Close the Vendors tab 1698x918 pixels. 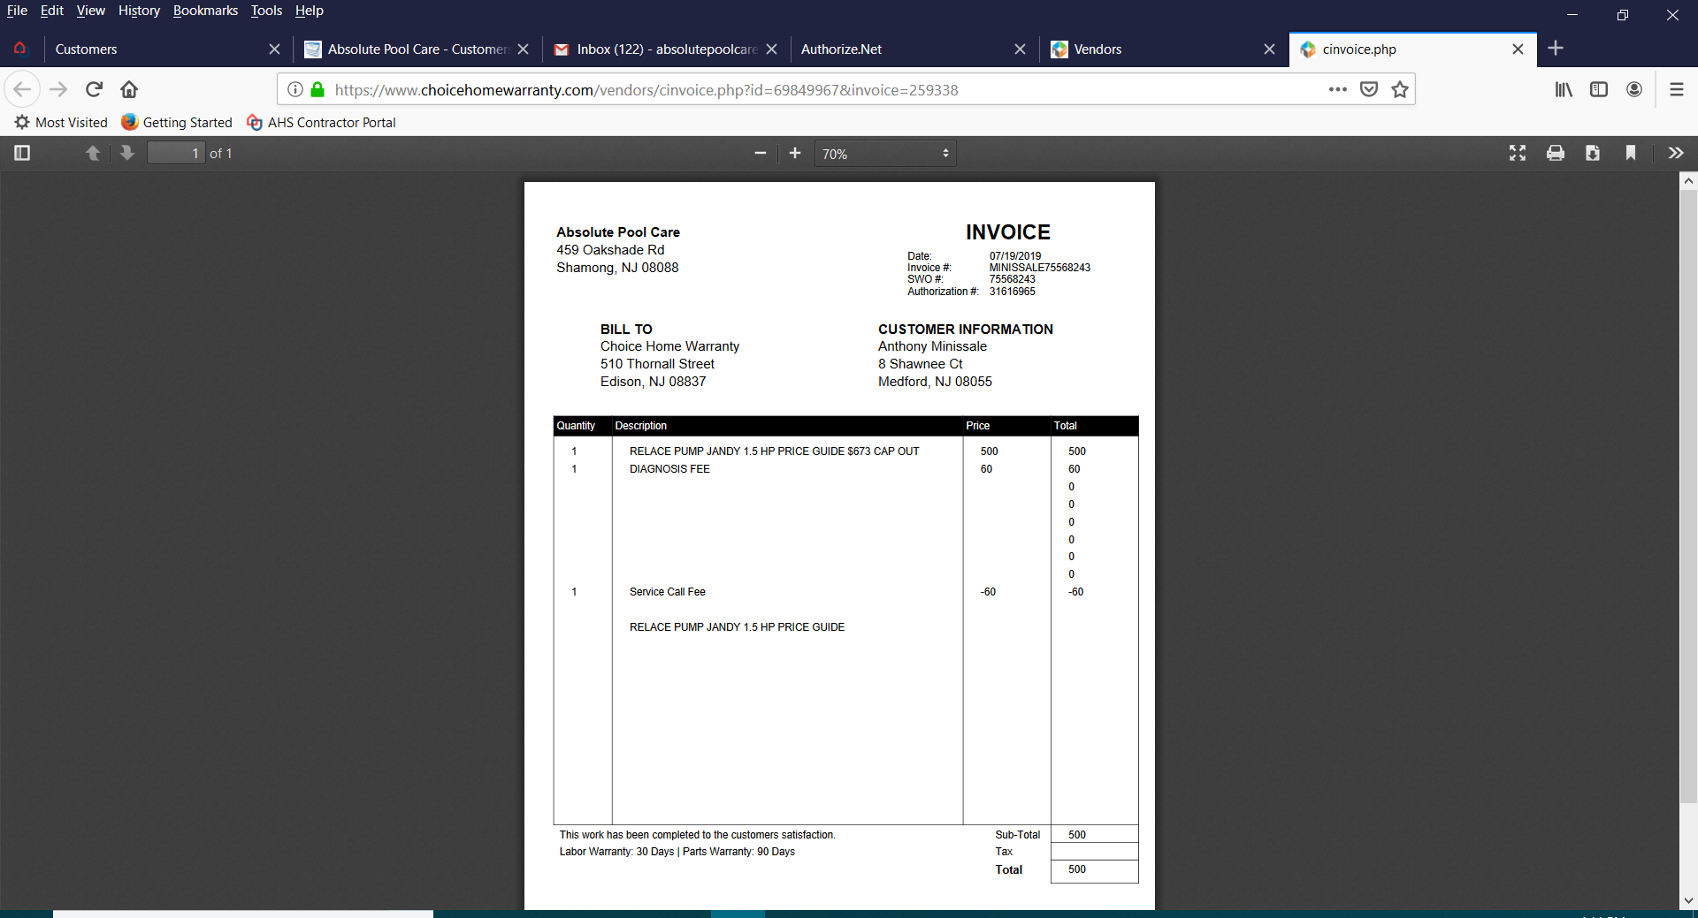(1269, 49)
